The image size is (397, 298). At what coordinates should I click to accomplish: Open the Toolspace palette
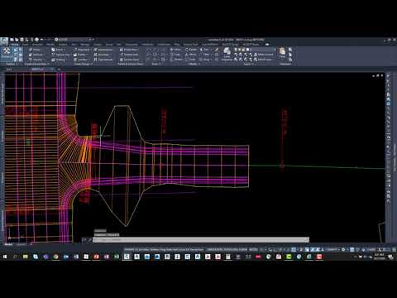[x=7, y=52]
